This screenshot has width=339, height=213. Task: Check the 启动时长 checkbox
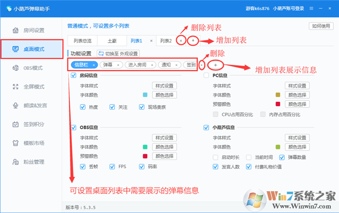pyautogui.click(x=216, y=157)
